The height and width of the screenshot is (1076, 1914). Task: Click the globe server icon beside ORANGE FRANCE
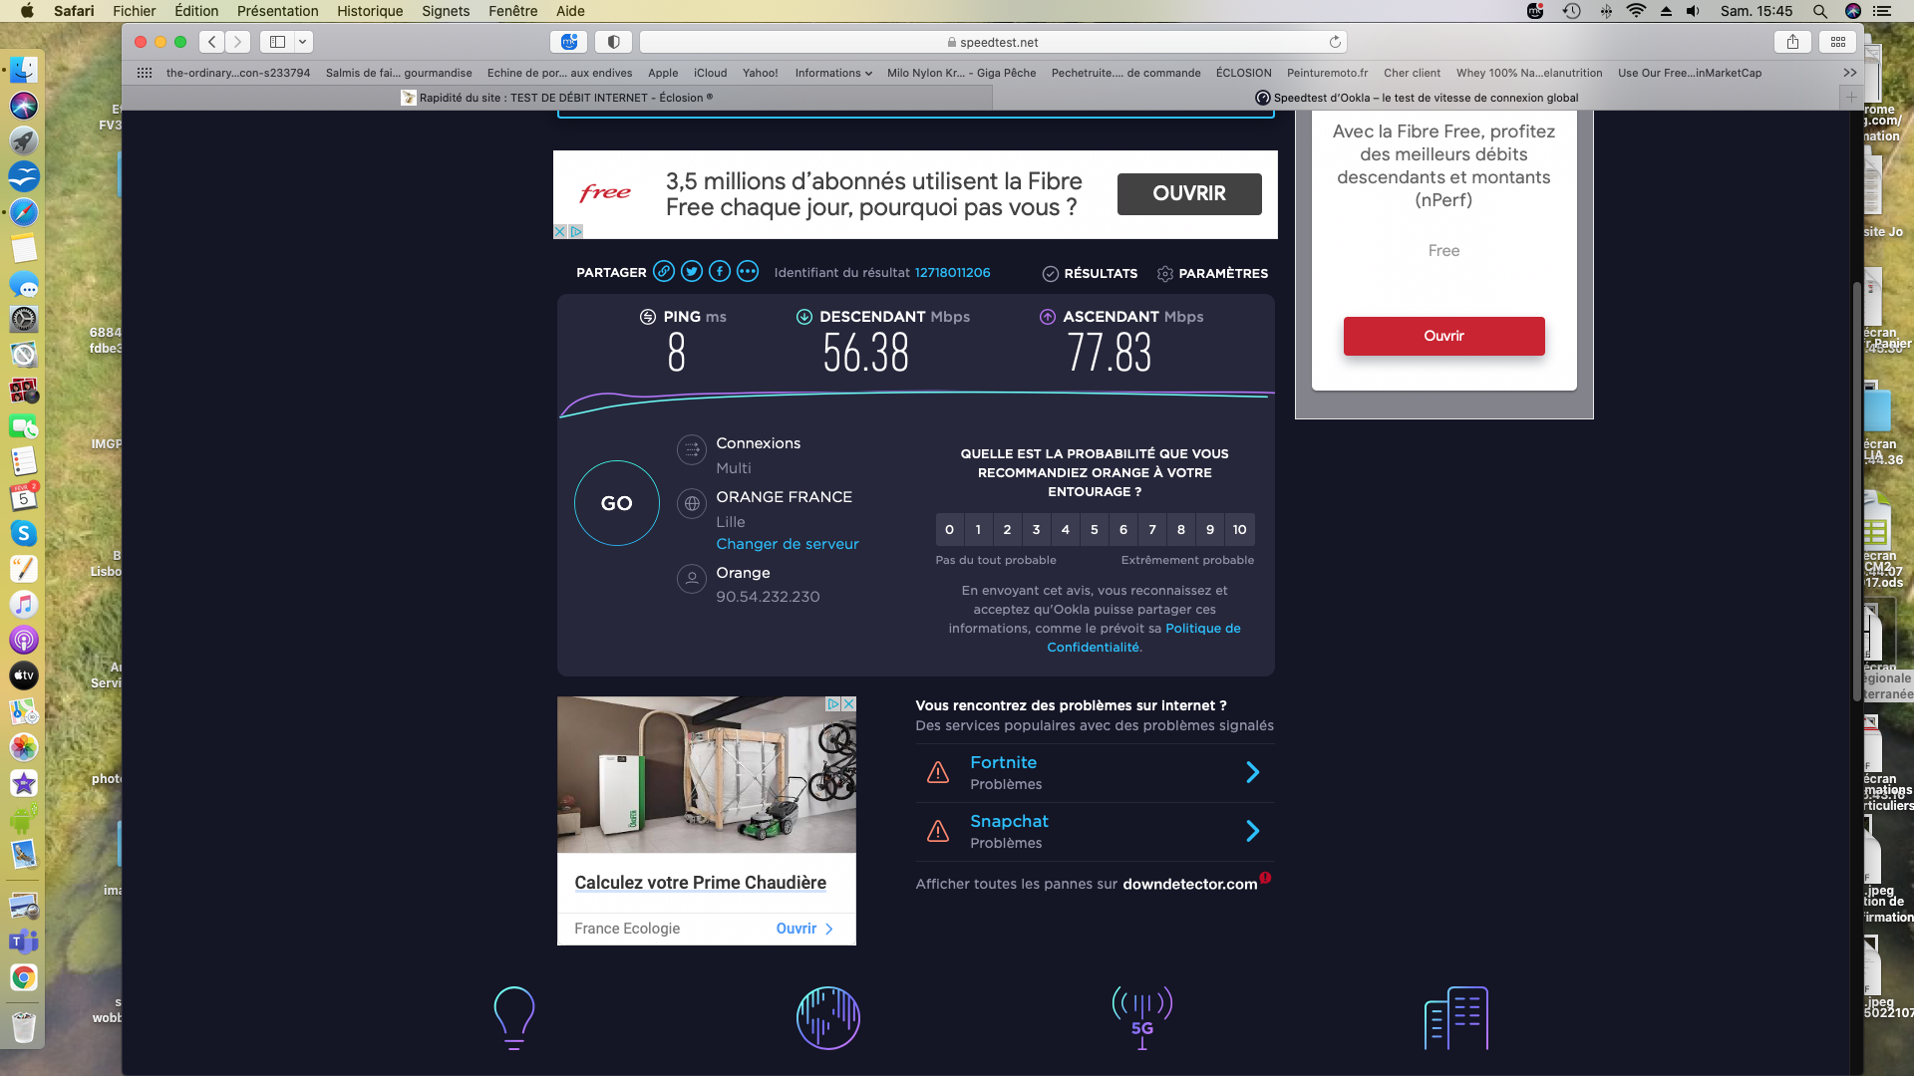[x=692, y=504]
